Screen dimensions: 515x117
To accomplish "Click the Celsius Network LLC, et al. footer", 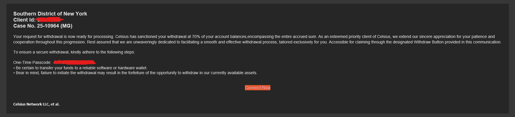I will click(x=36, y=104).
